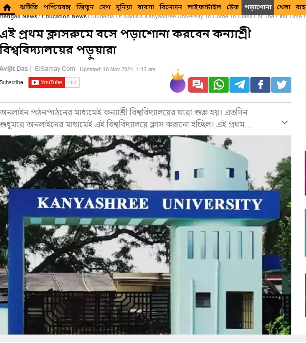Click the Education News breadcrumb link
Viewport: 306px width, 343px height.
click(64, 16)
